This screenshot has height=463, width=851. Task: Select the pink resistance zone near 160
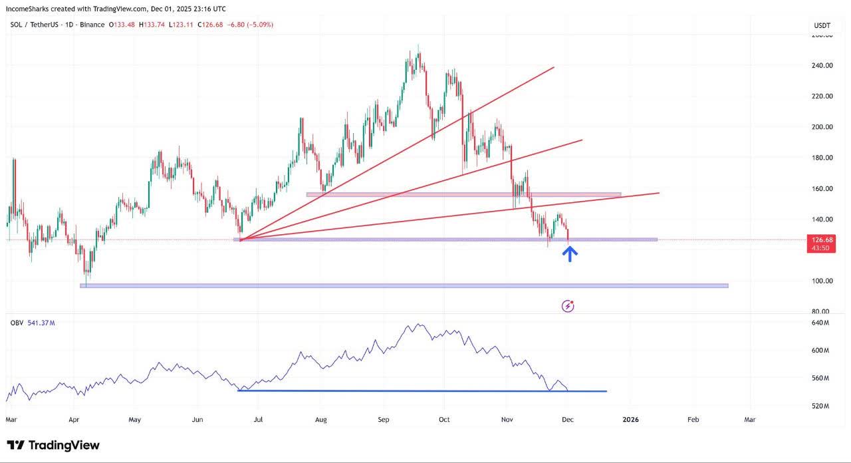[x=463, y=195]
